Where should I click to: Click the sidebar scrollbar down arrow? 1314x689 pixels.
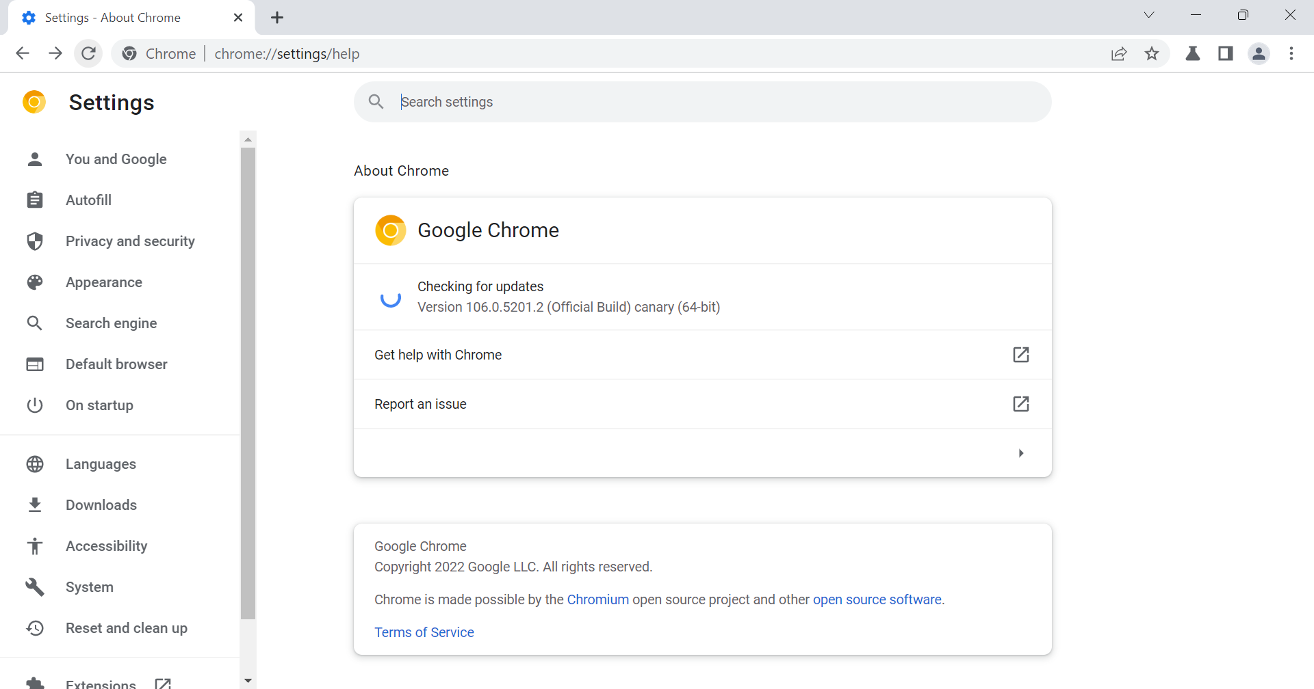tap(248, 681)
